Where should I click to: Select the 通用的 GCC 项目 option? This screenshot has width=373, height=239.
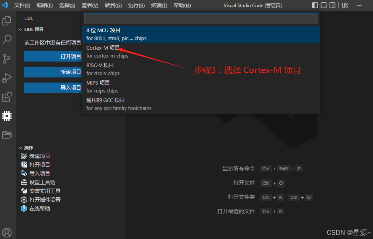coord(201,104)
